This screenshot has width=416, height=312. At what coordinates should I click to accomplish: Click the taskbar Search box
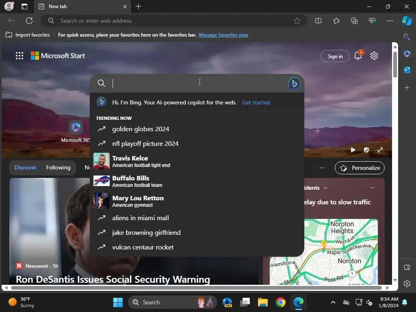click(x=173, y=302)
